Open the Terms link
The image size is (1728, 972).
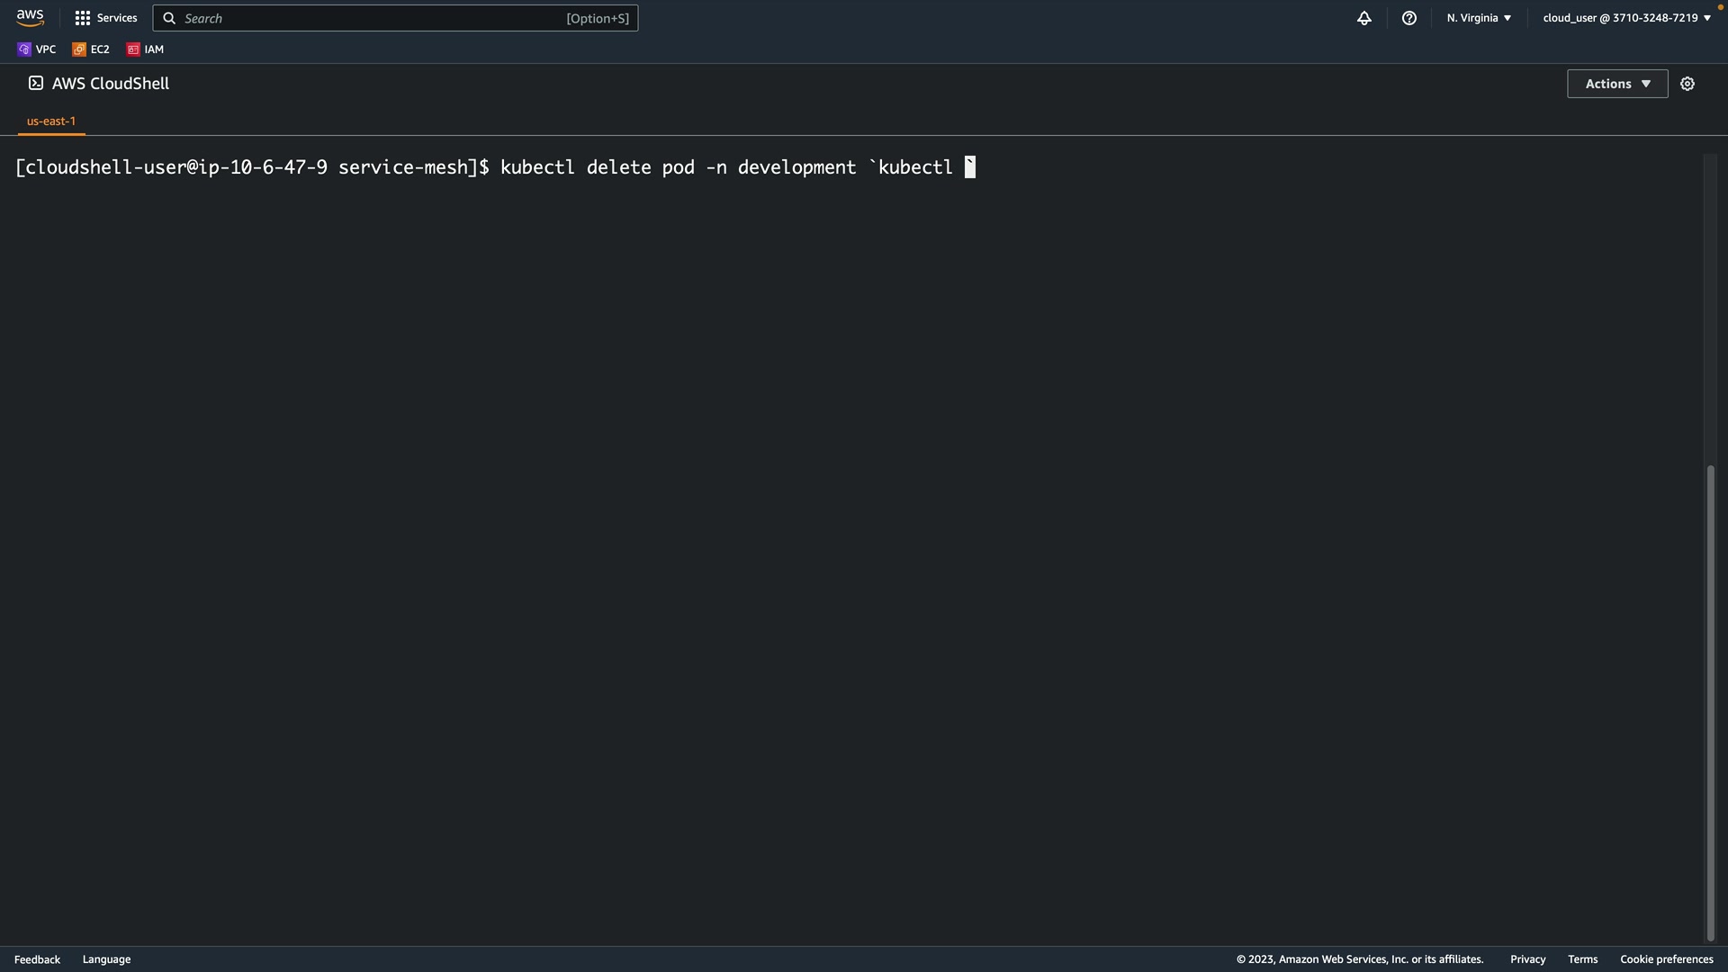click(1582, 959)
